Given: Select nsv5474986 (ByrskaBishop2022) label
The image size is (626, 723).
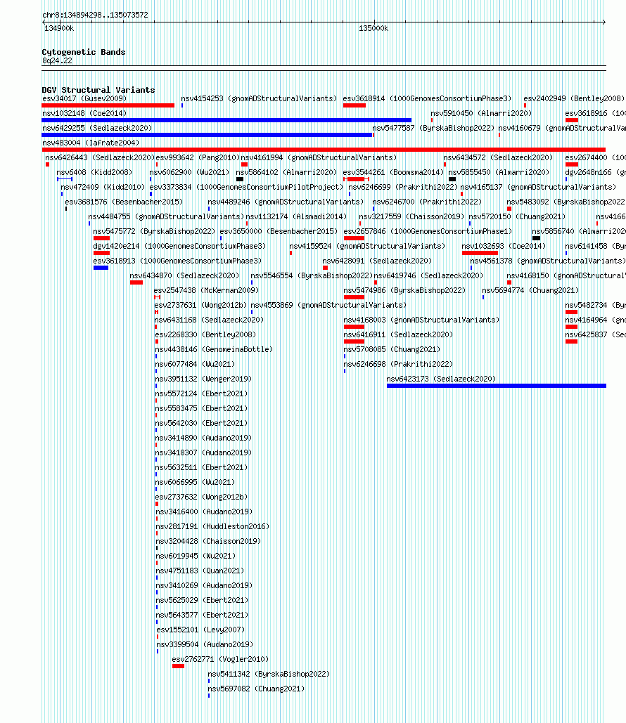Looking at the screenshot, I should click(404, 290).
